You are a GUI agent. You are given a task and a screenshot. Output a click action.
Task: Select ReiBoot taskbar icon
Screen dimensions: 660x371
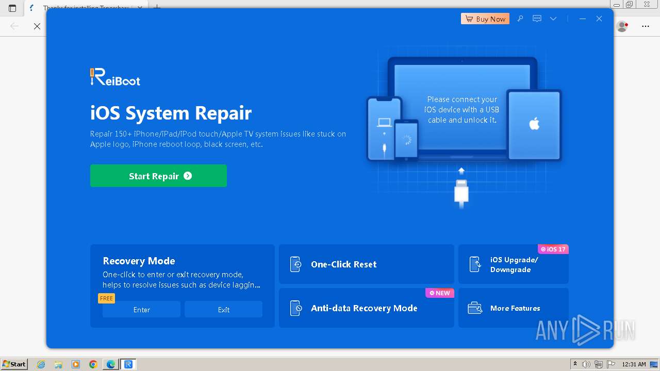128,364
